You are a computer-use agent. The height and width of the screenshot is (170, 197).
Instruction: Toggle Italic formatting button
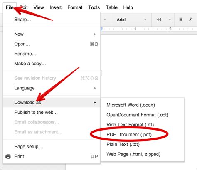190,20
